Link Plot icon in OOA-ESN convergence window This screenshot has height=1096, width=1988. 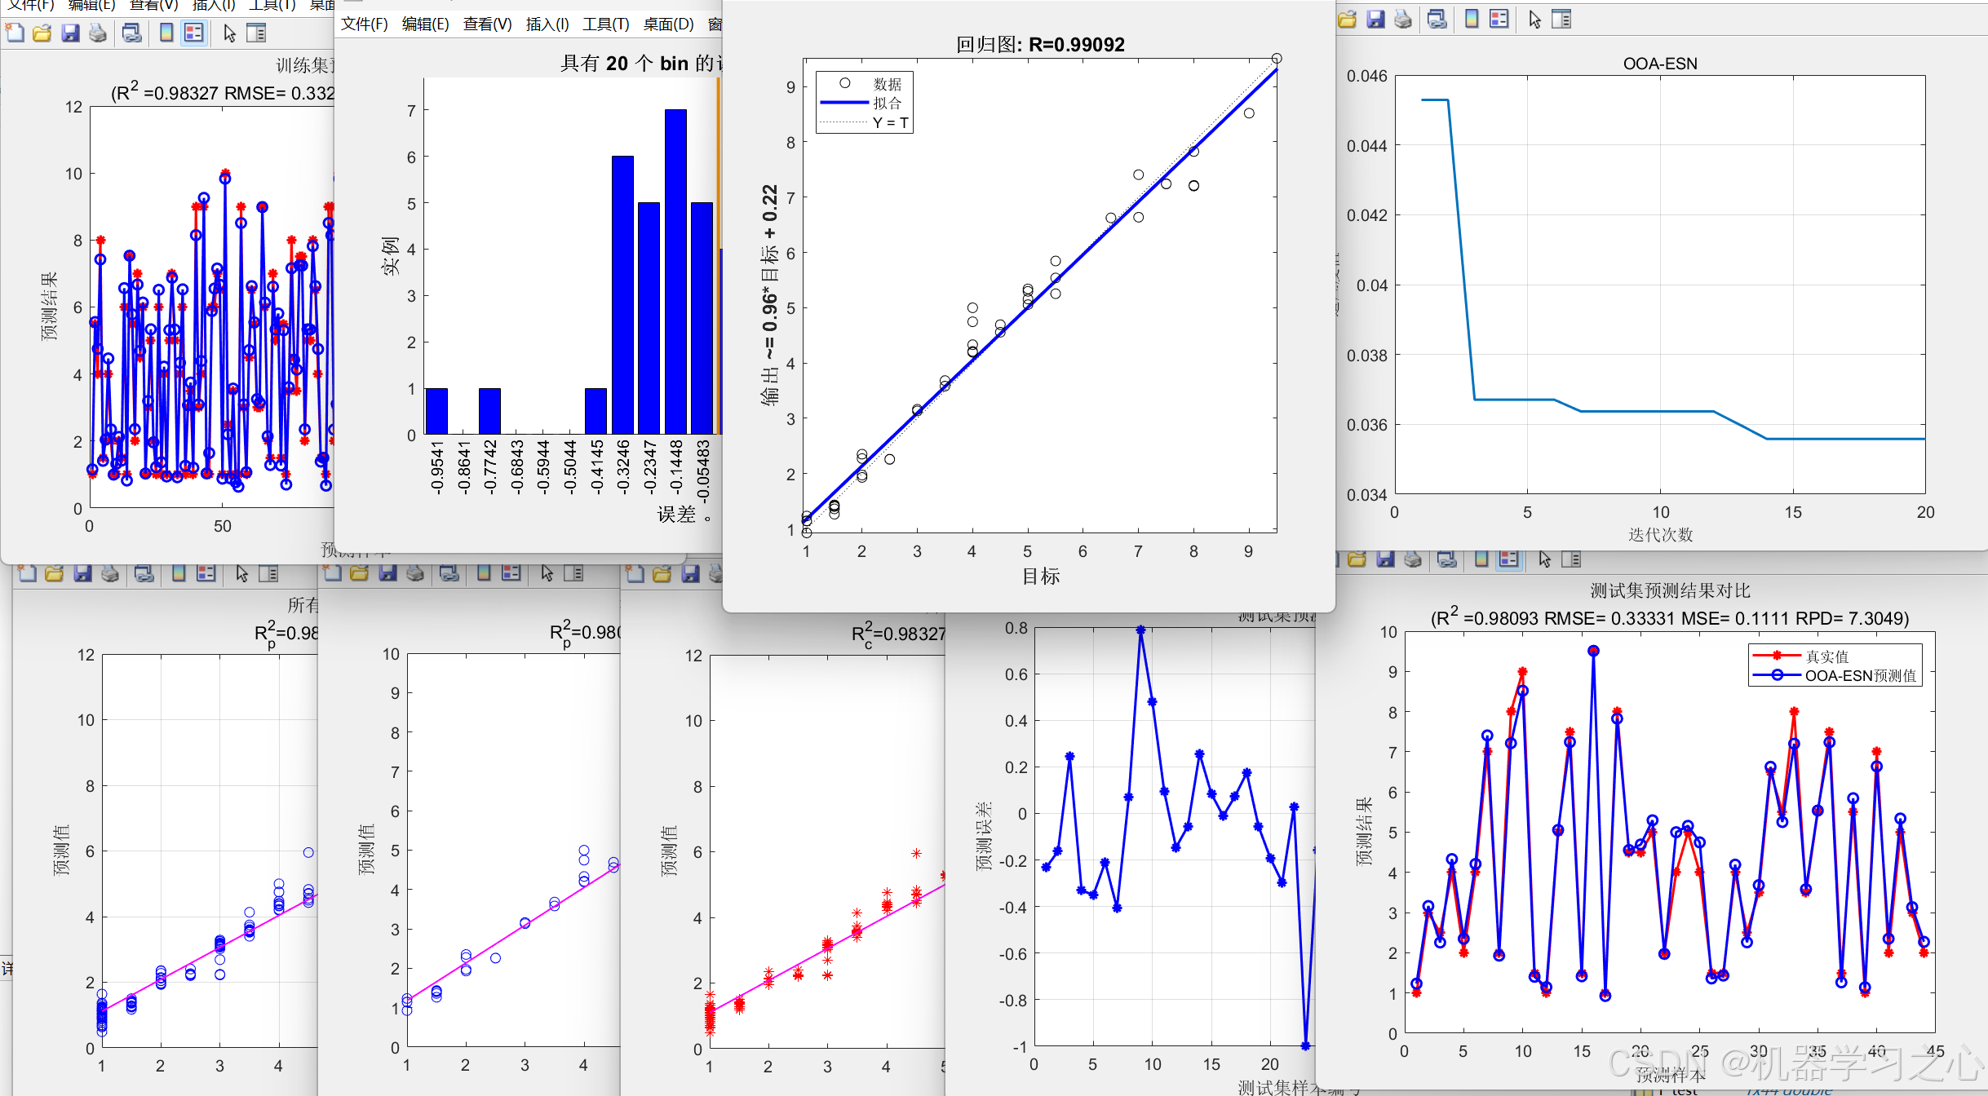tap(1437, 19)
